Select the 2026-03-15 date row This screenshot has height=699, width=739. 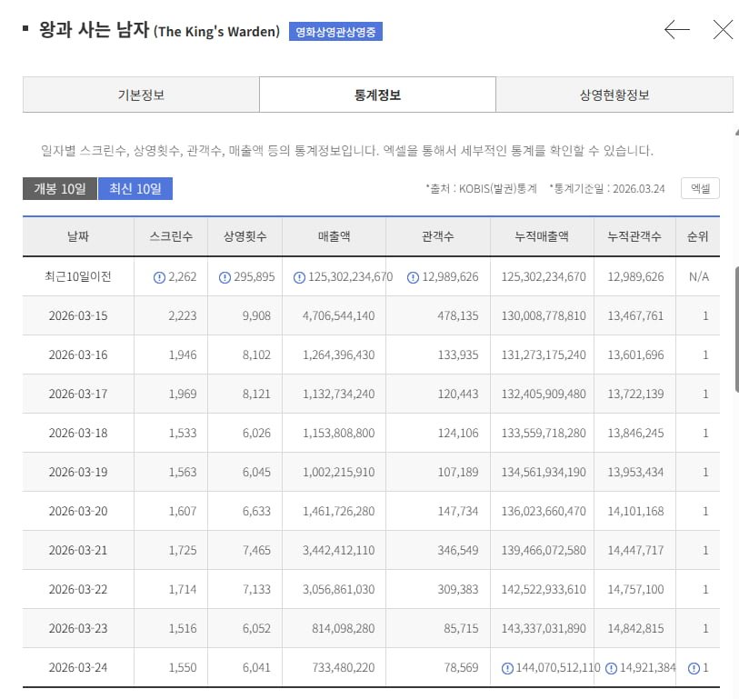pos(77,316)
